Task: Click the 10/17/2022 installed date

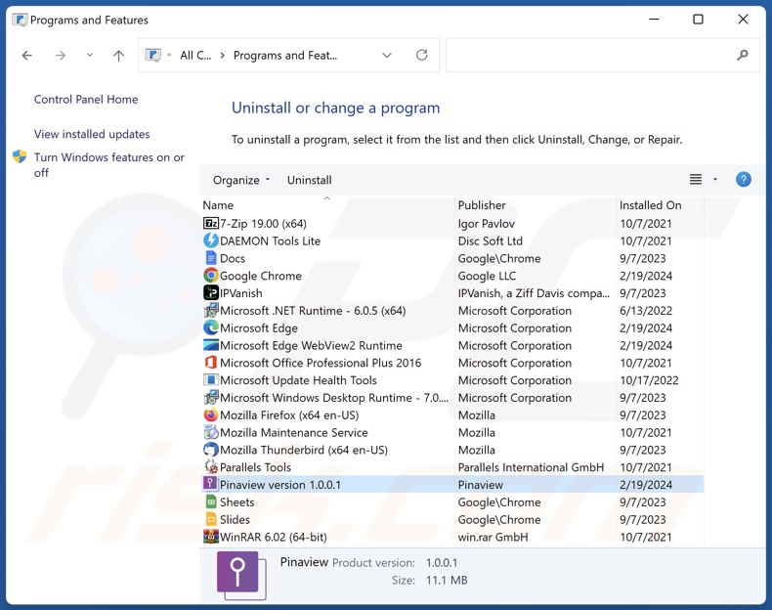Action: click(x=649, y=380)
